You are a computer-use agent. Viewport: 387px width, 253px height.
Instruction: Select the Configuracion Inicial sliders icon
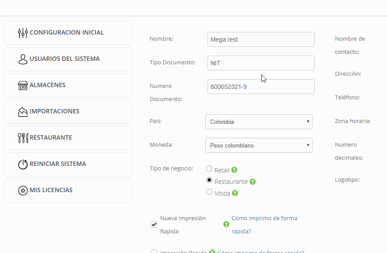click(x=23, y=32)
